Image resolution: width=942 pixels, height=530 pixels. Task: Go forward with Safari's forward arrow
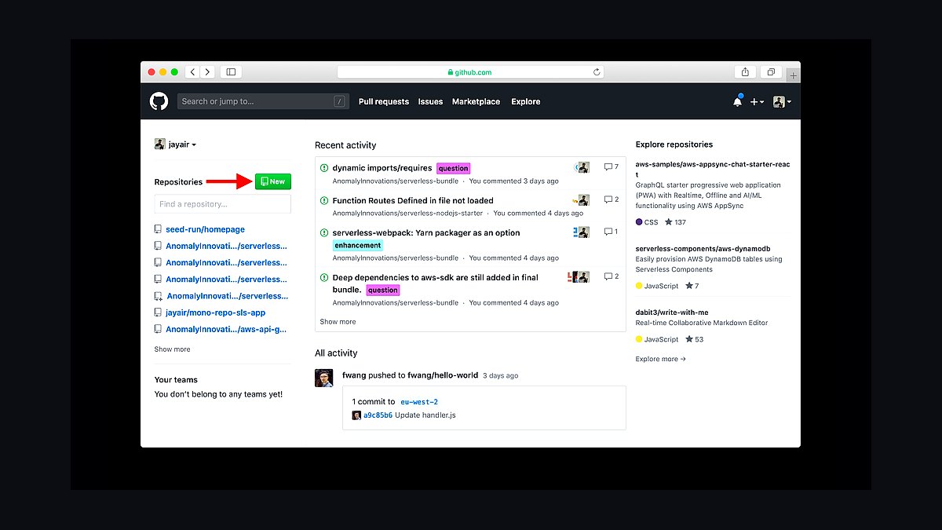[207, 72]
